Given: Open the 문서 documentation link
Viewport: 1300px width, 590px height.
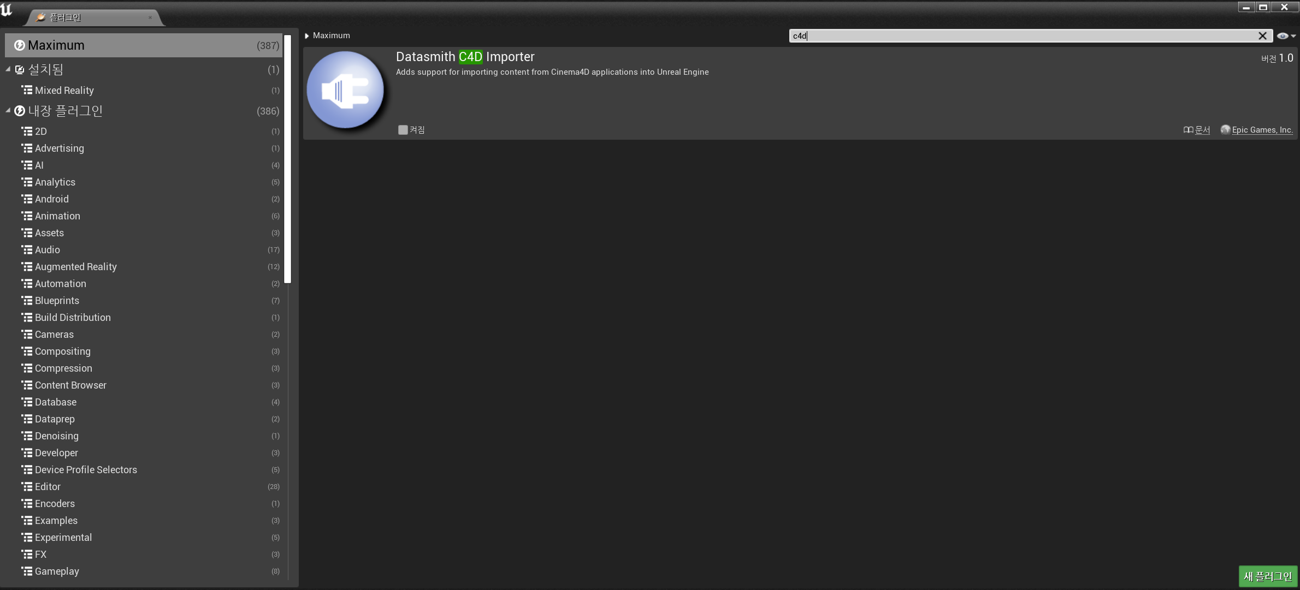Looking at the screenshot, I should pos(1197,130).
